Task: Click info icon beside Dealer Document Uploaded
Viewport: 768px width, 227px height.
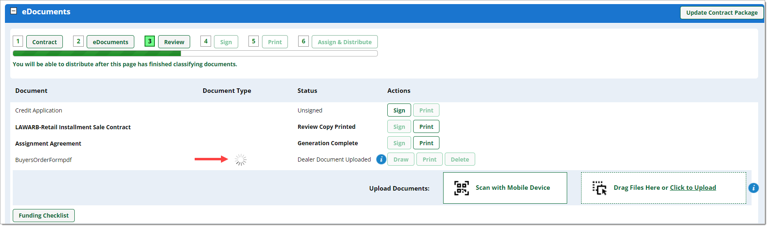Action: pyautogui.click(x=381, y=159)
